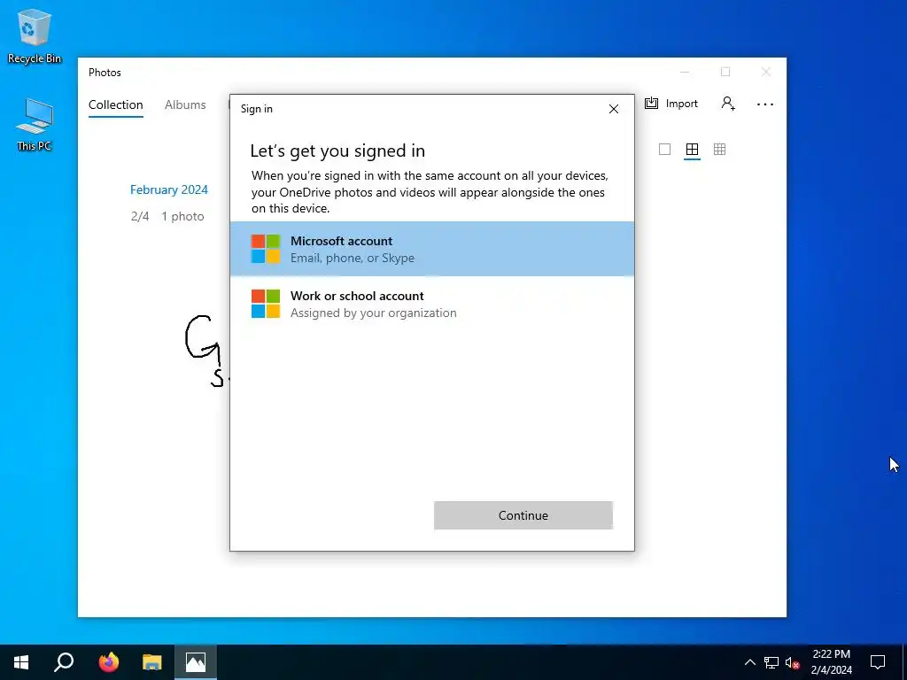This screenshot has width=907, height=680.
Task: Click the 'Email, phone, or Skype' subtitle
Action: click(353, 258)
